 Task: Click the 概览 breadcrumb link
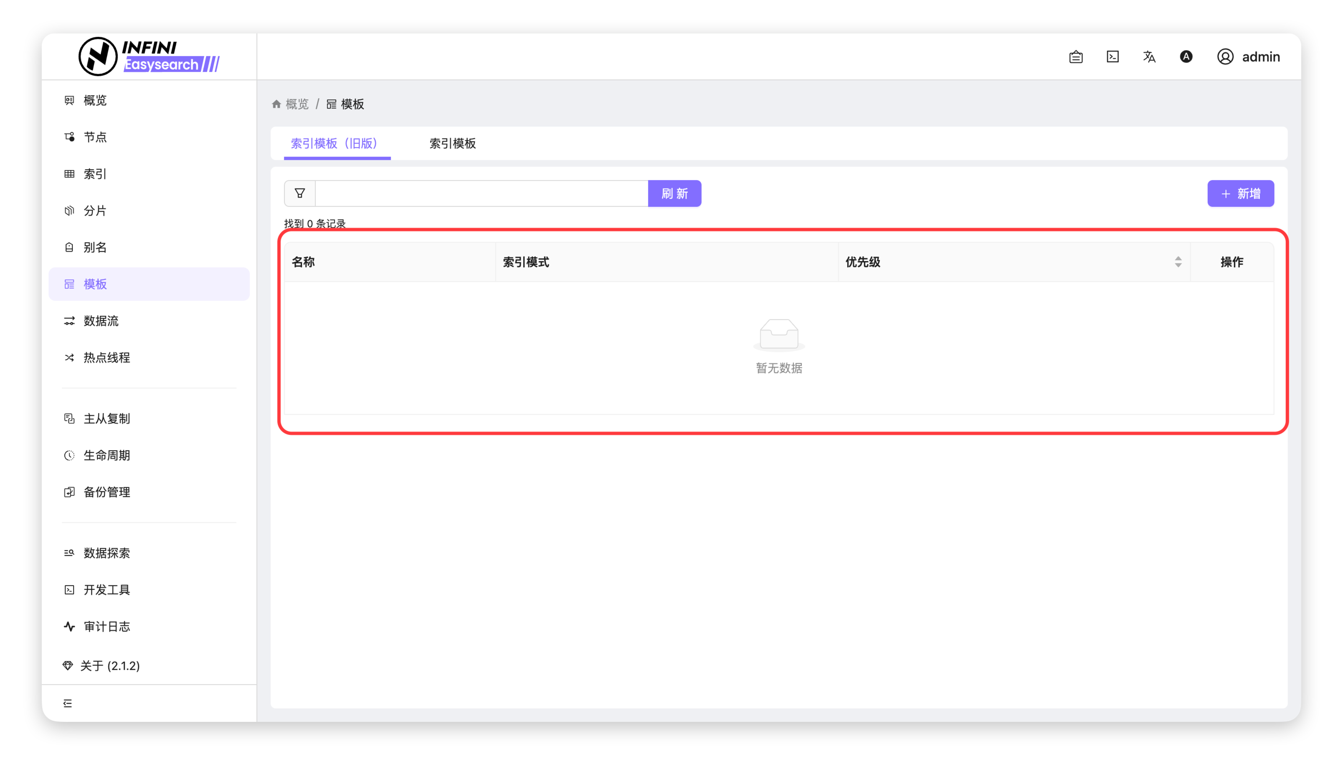[x=297, y=104]
